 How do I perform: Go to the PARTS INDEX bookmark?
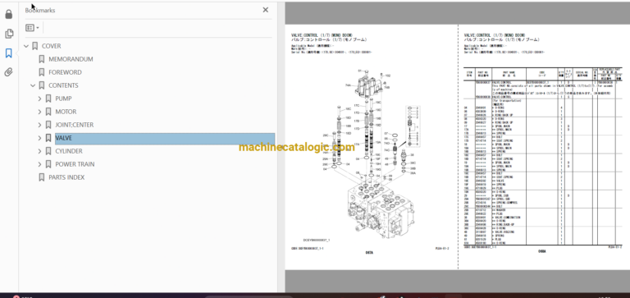[x=66, y=177]
